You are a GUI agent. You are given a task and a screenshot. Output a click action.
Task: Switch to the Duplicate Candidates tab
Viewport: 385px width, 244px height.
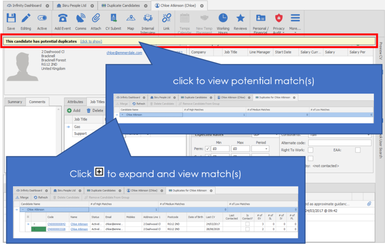click(x=123, y=5)
